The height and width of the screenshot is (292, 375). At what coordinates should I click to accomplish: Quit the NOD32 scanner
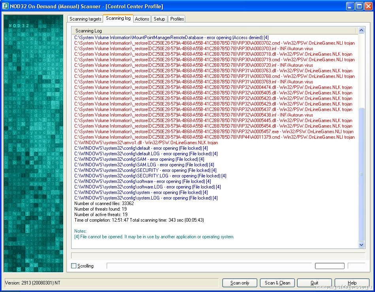click(x=314, y=283)
